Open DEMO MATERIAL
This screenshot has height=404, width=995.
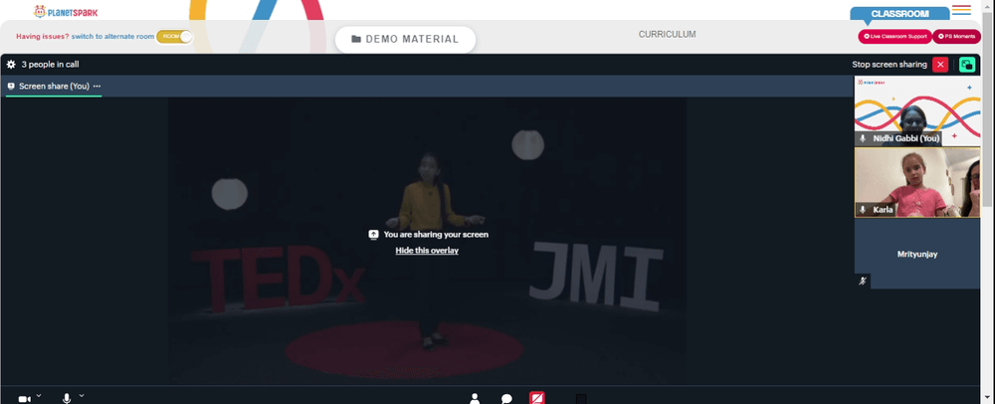point(405,40)
